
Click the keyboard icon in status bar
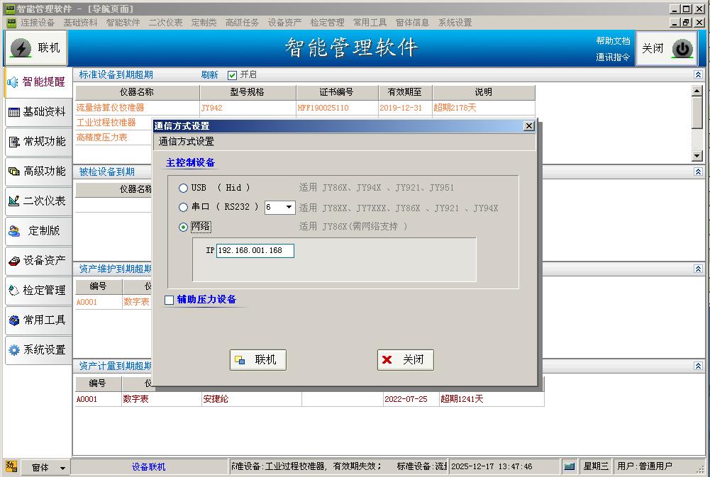(x=570, y=466)
